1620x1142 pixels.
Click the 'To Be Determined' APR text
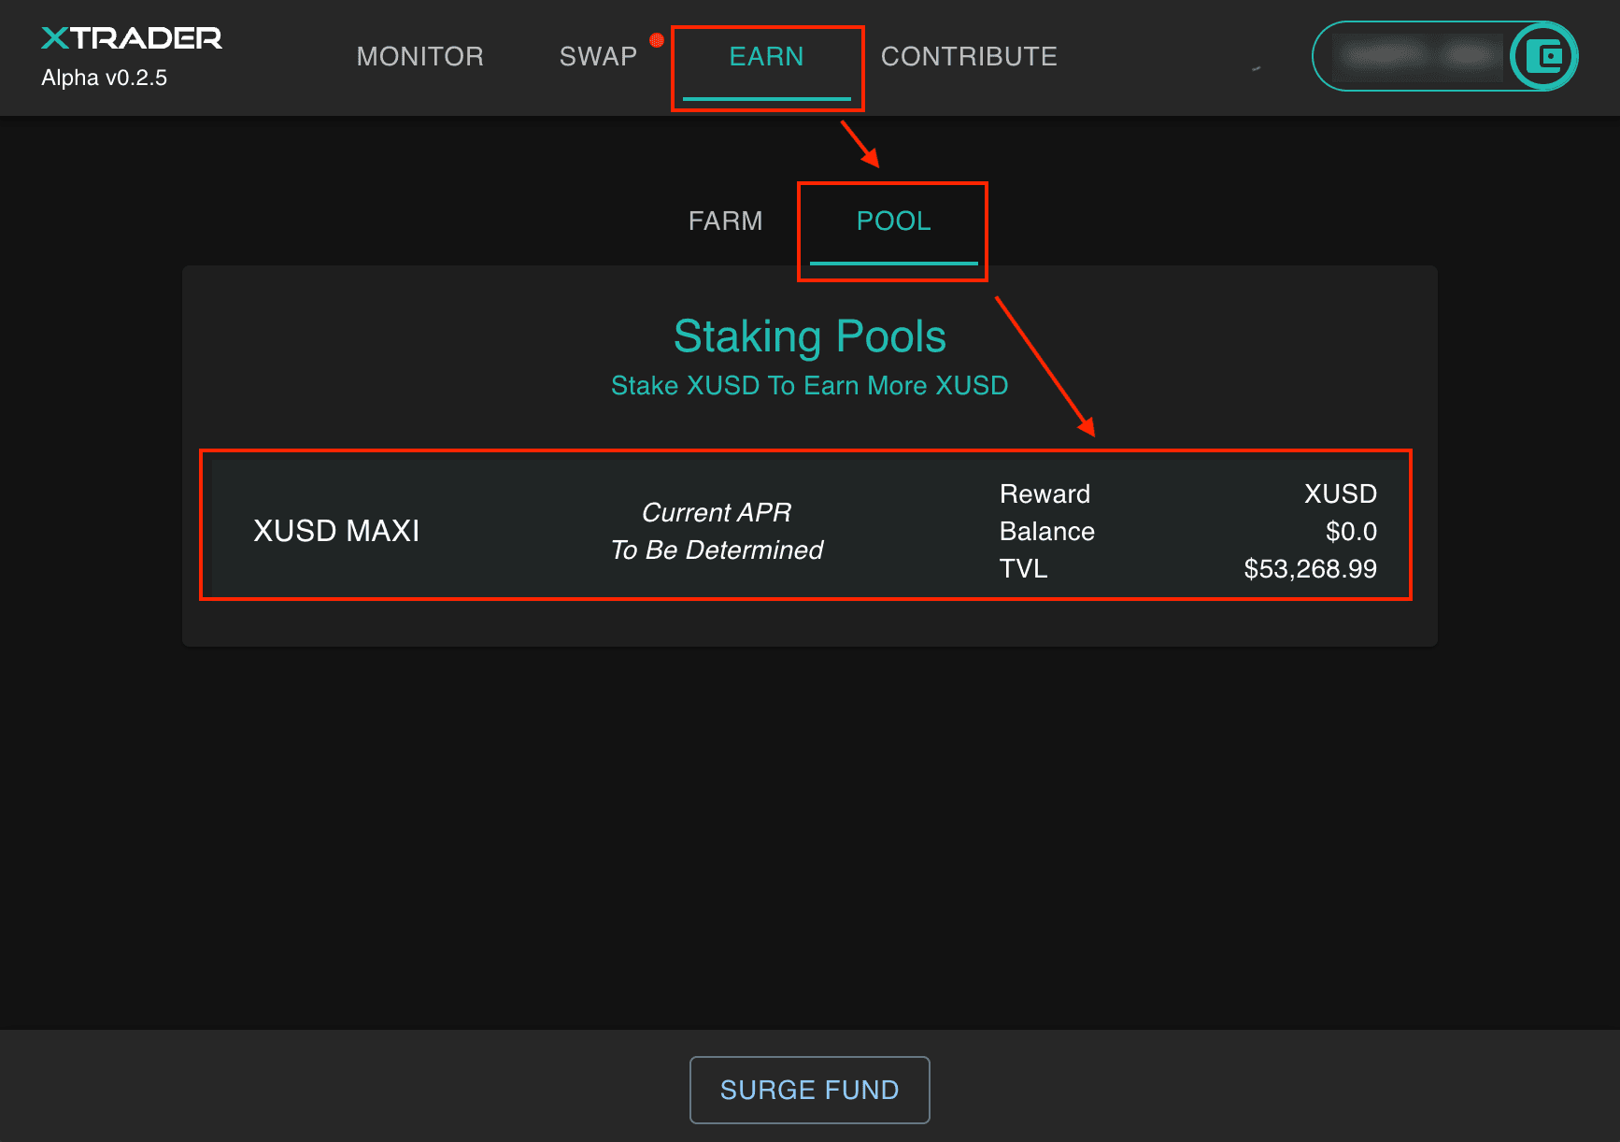coord(717,550)
